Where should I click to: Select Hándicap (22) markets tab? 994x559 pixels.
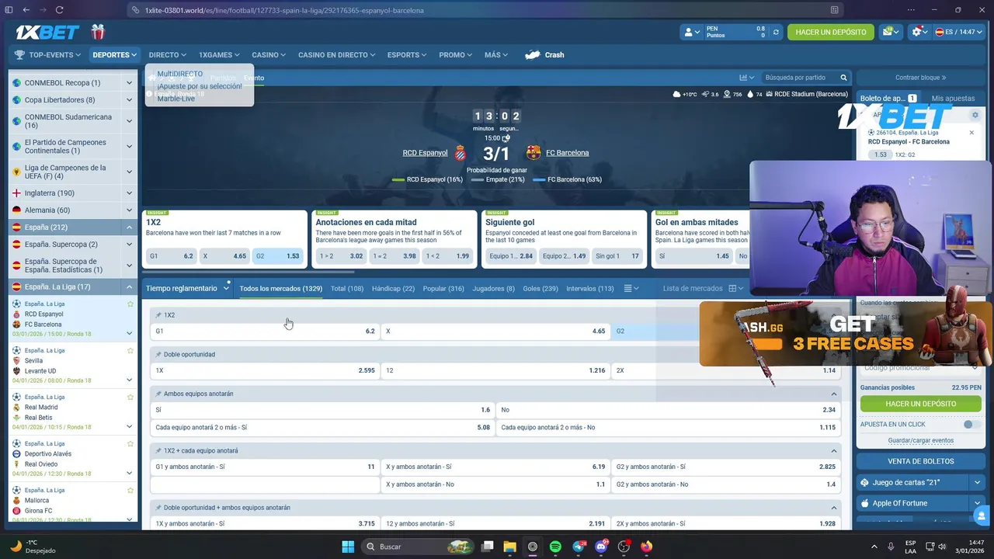point(393,289)
